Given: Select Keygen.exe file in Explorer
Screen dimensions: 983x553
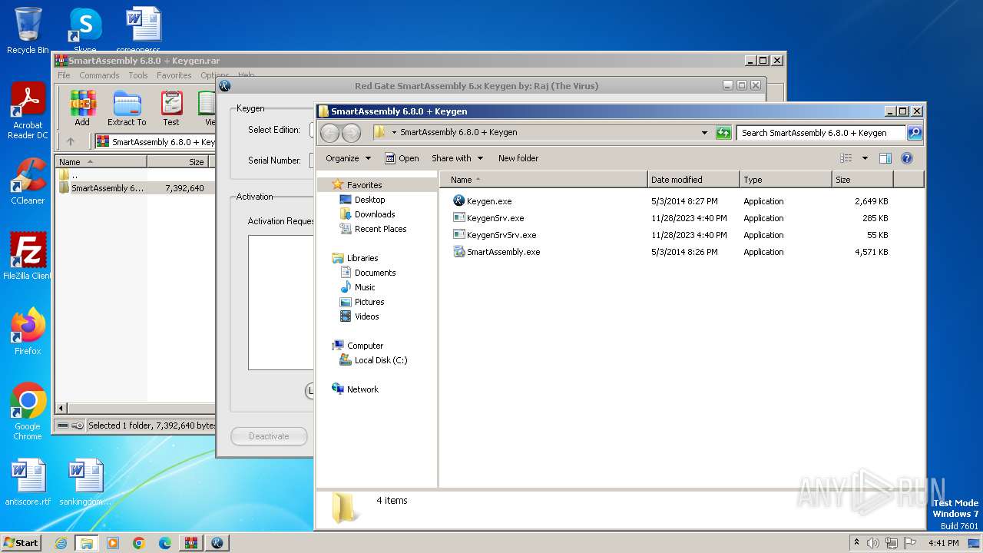Looking at the screenshot, I should (489, 201).
